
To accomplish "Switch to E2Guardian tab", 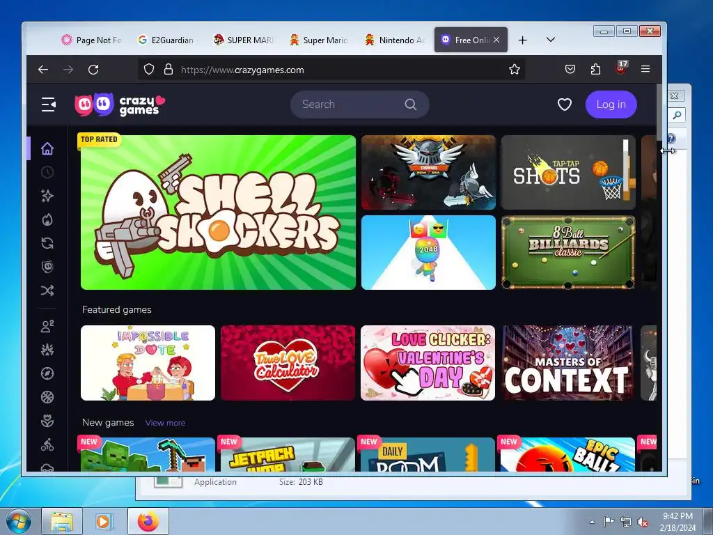I will coord(167,40).
